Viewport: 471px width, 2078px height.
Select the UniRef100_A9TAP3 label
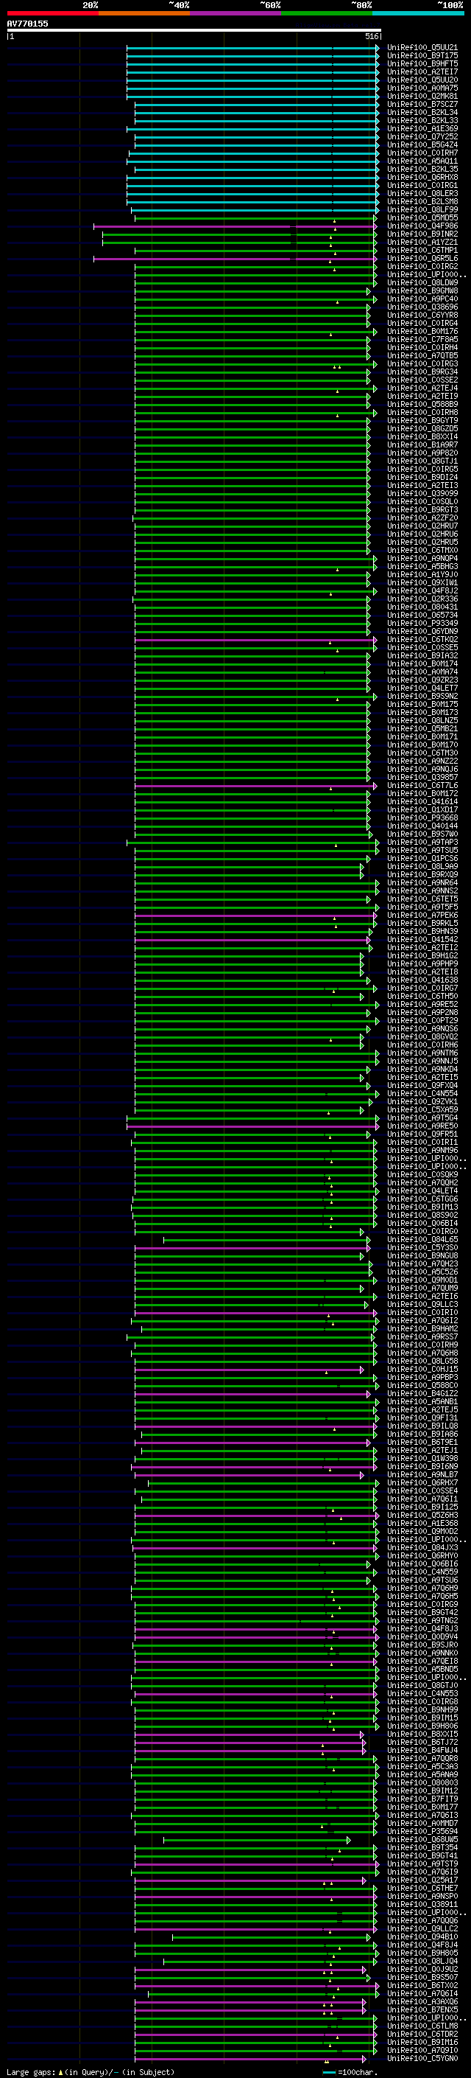tap(422, 841)
